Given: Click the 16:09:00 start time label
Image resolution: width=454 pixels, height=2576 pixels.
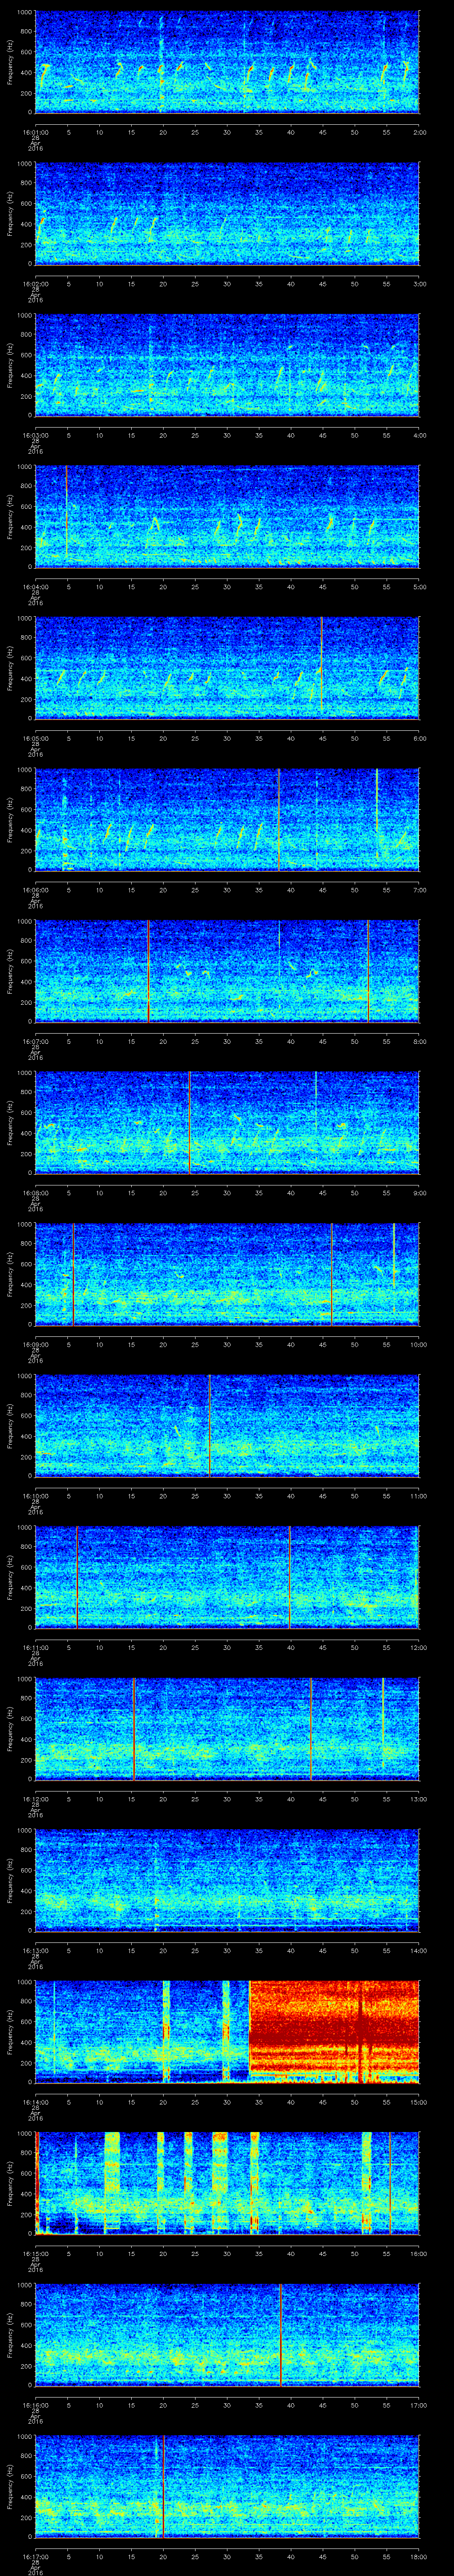Looking at the screenshot, I should click(35, 1344).
